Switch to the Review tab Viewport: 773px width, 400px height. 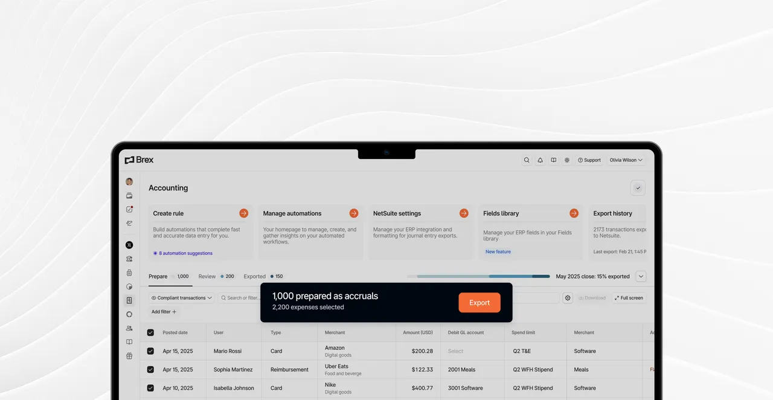click(x=216, y=277)
